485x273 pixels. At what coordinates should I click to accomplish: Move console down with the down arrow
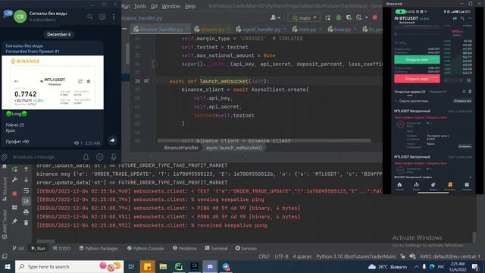click(26, 180)
